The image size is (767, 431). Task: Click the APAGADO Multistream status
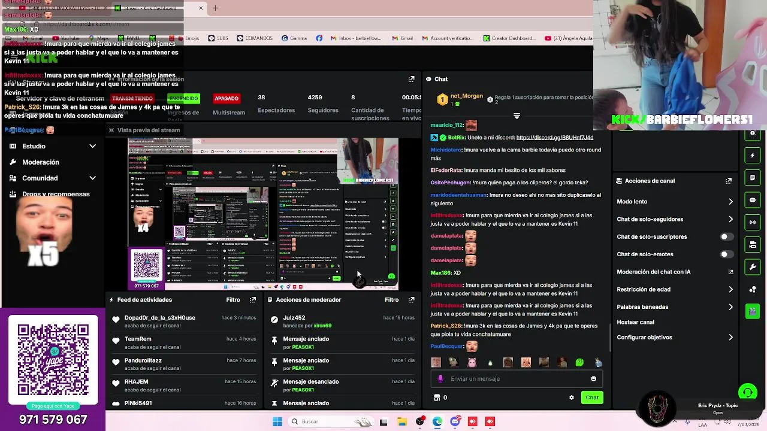227,98
